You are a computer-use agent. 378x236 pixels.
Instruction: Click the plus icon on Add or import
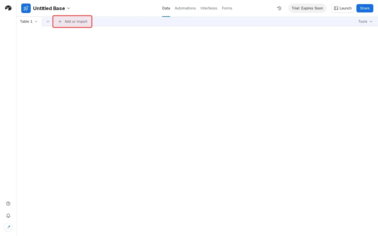(x=60, y=22)
